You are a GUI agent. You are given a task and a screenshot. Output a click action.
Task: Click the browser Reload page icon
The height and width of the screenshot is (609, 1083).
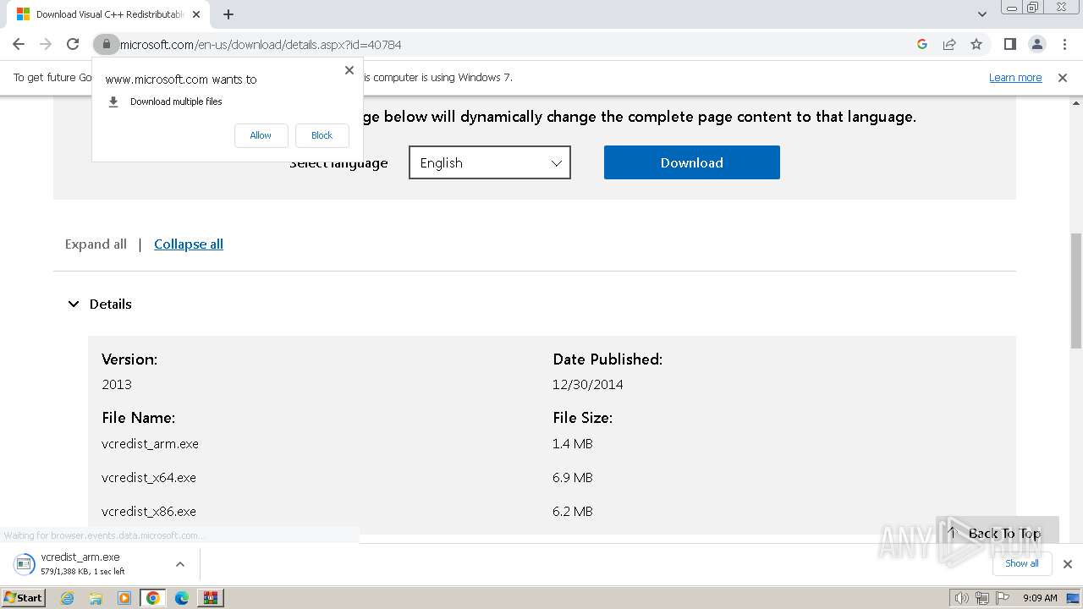73,45
